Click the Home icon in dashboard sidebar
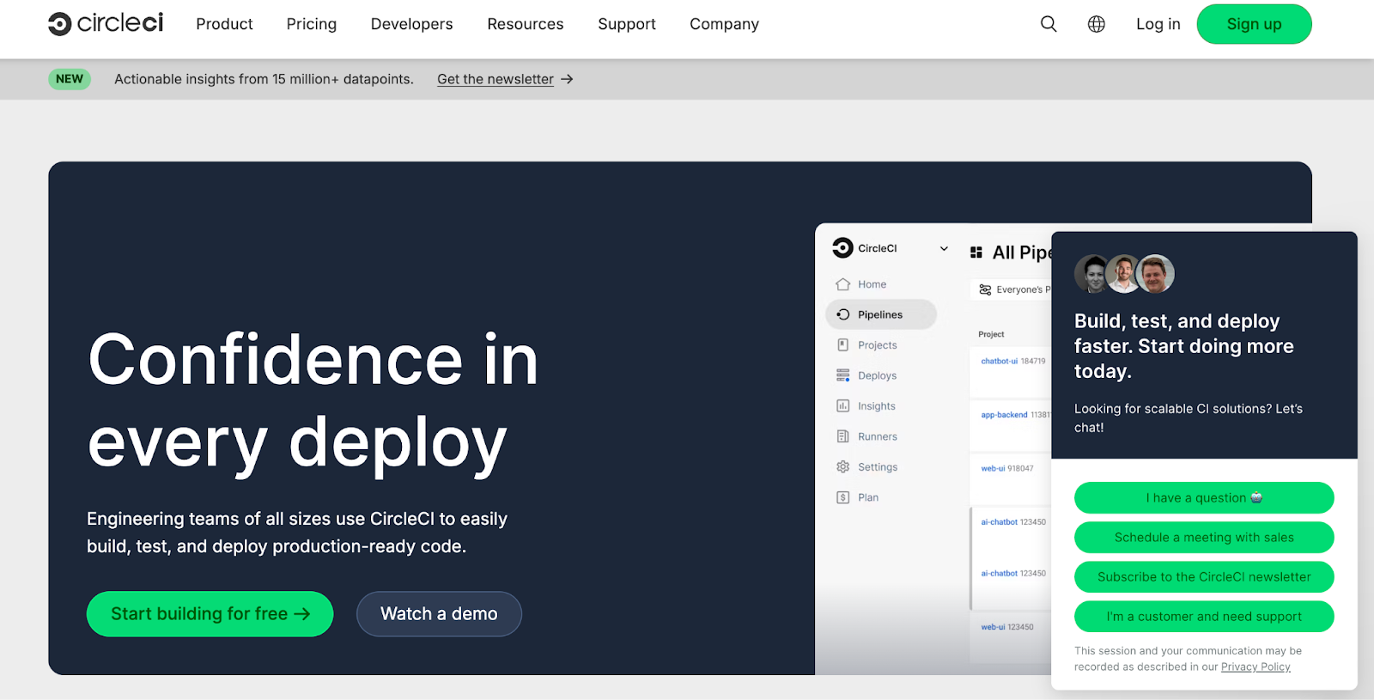The width and height of the screenshot is (1374, 700). (x=843, y=284)
